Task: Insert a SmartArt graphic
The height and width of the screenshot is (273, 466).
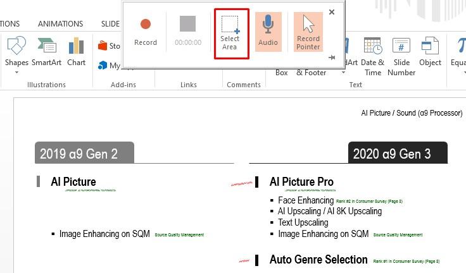Action: [46, 52]
